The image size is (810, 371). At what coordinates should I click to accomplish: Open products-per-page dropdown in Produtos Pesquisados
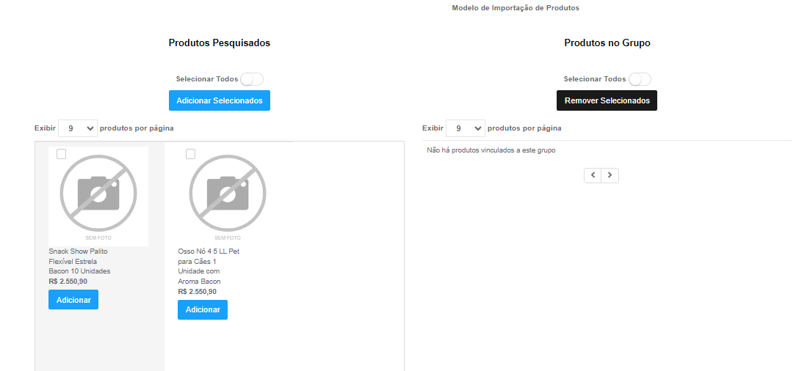pos(78,128)
